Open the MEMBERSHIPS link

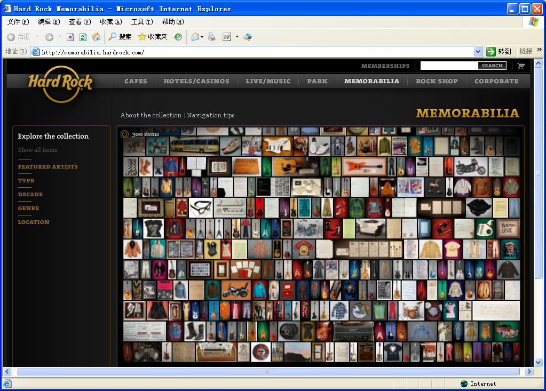(x=385, y=66)
